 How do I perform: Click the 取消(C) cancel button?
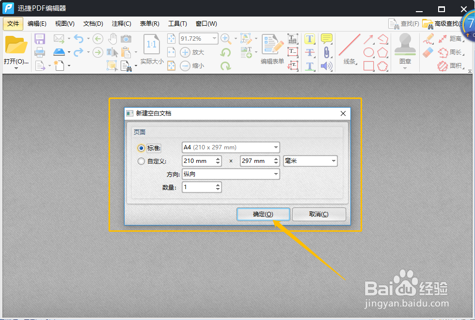point(319,214)
